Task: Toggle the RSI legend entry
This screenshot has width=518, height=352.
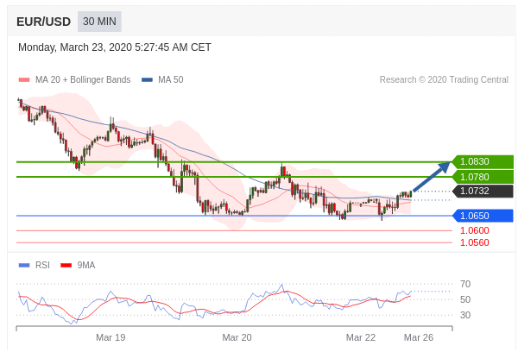Action: [x=41, y=265]
